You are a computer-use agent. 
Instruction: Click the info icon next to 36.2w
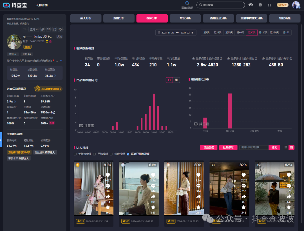point(55,76)
